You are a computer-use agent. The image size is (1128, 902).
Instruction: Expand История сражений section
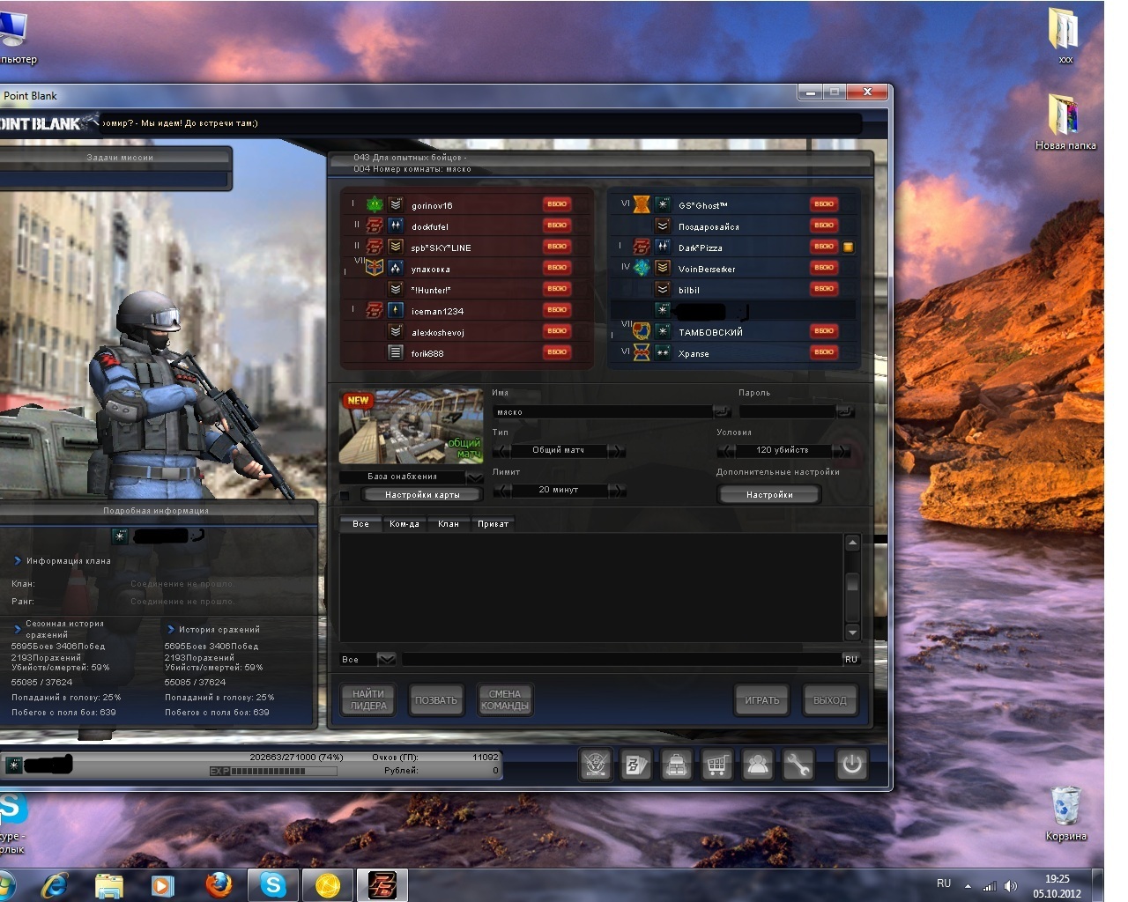pos(171,629)
